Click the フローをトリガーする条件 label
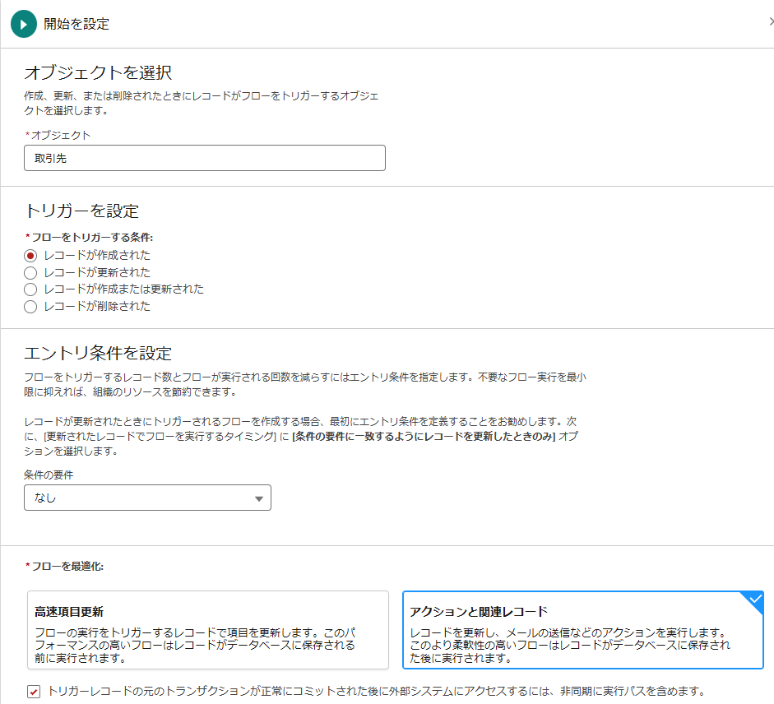The image size is (774, 704). (92, 238)
